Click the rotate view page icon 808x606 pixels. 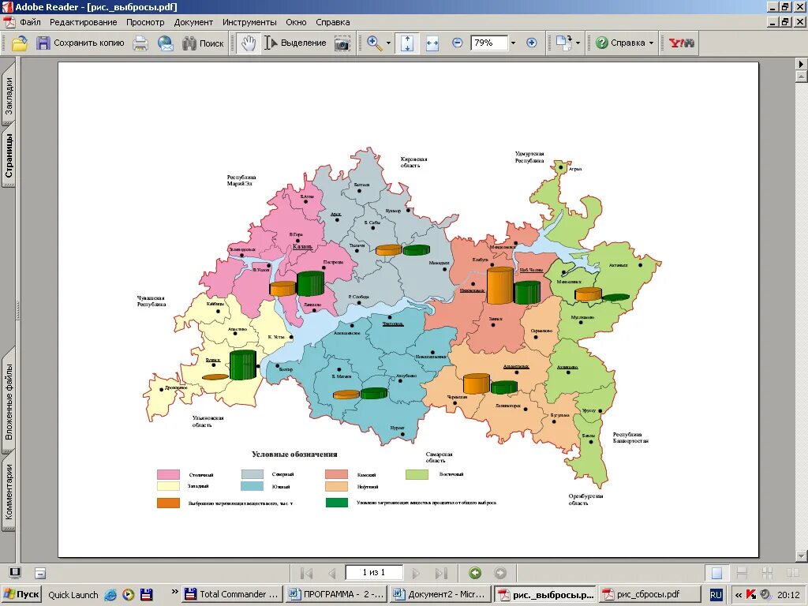(x=563, y=43)
